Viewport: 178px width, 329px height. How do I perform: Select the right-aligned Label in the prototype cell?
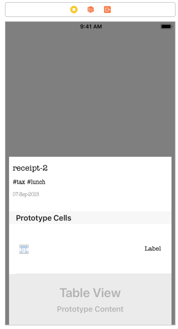(x=153, y=249)
